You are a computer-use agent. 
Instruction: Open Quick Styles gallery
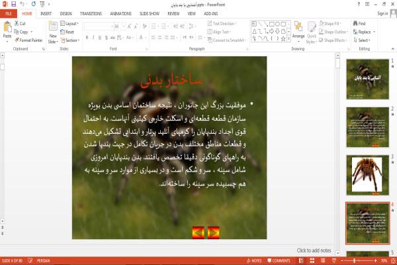312,32
